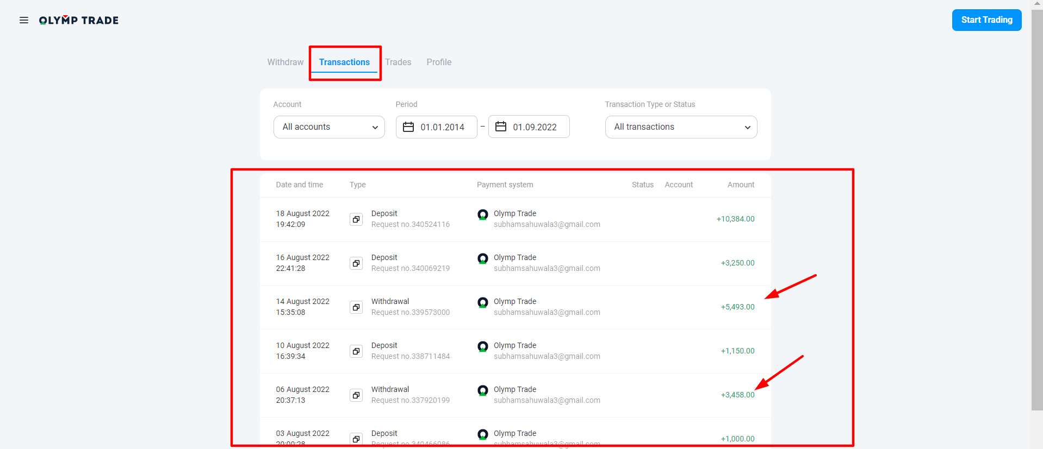1043x449 pixels.
Task: Expand the All transactions dropdown
Action: [x=681, y=127]
